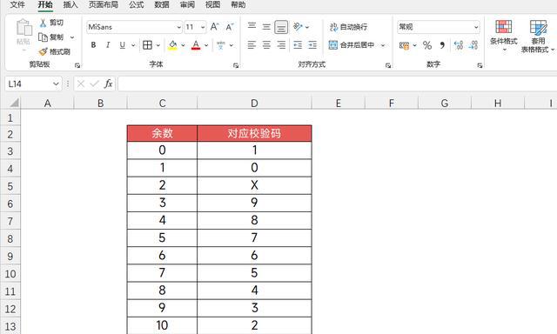Screen dimensions: 557x334
Task: Open clipboard group dialog launcher
Action: 77,65
